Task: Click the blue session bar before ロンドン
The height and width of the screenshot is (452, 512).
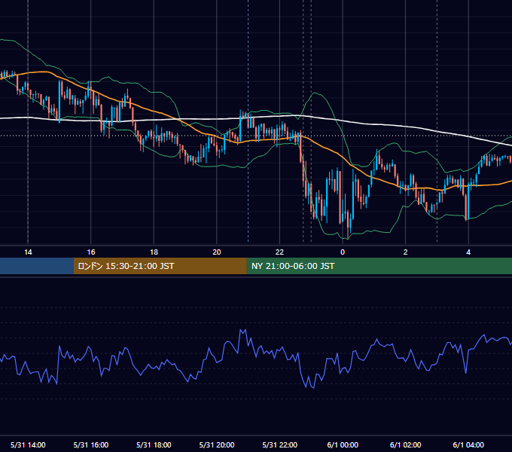Action: click(37, 266)
